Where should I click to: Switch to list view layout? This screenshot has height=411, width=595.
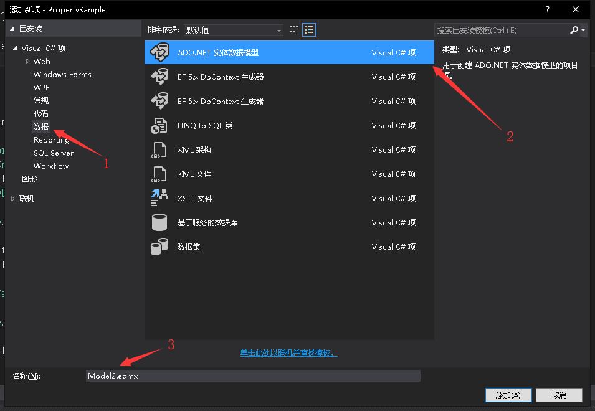309,30
